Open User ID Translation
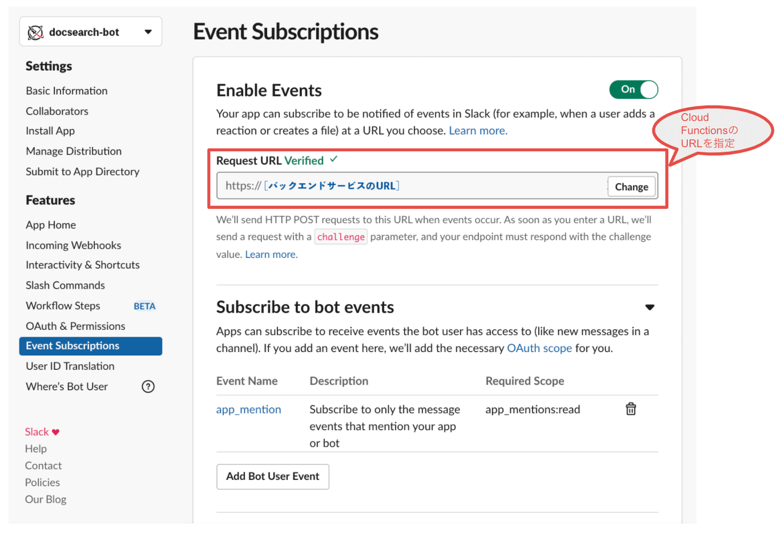 coord(70,366)
